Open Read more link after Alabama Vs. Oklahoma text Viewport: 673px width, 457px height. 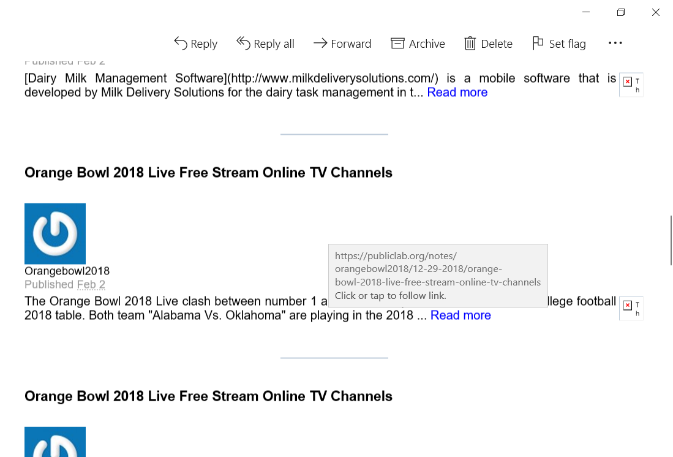click(x=461, y=315)
